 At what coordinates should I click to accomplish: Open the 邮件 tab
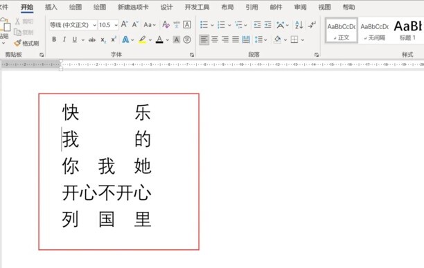pyautogui.click(x=276, y=7)
